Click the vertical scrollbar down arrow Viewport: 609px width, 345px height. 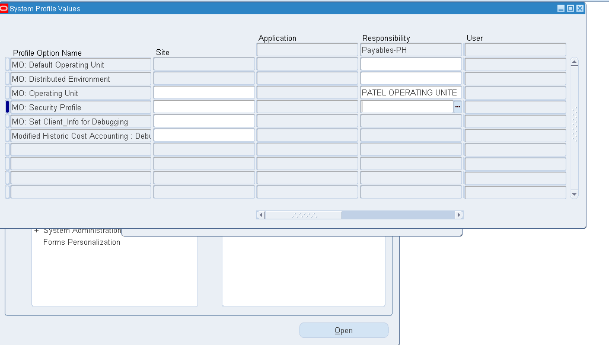pyautogui.click(x=574, y=194)
